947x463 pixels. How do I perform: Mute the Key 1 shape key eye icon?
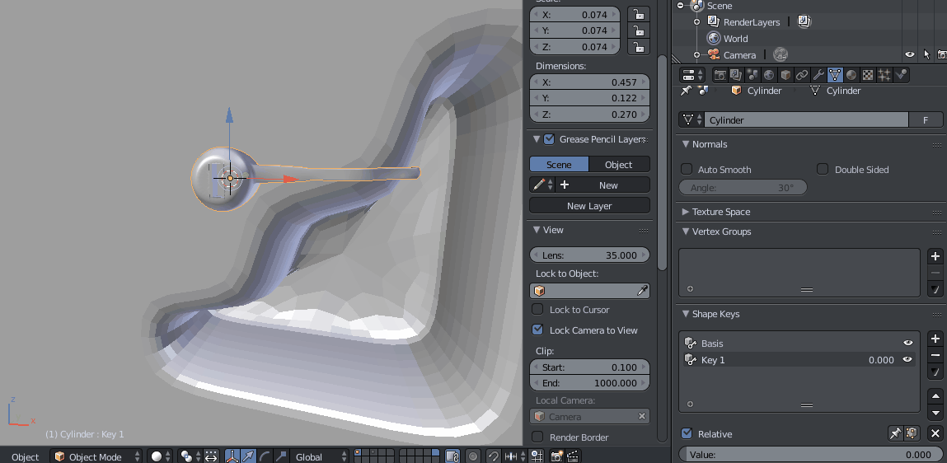click(x=907, y=360)
